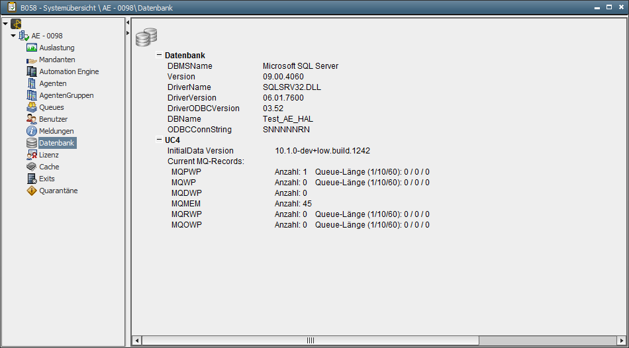Collapse the UC4 section
Viewport: 629px width, 348px height.
pos(159,140)
